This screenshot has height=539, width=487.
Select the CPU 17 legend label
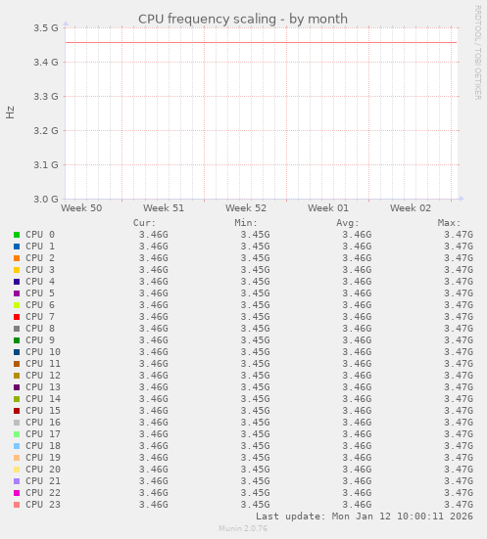click(x=43, y=434)
